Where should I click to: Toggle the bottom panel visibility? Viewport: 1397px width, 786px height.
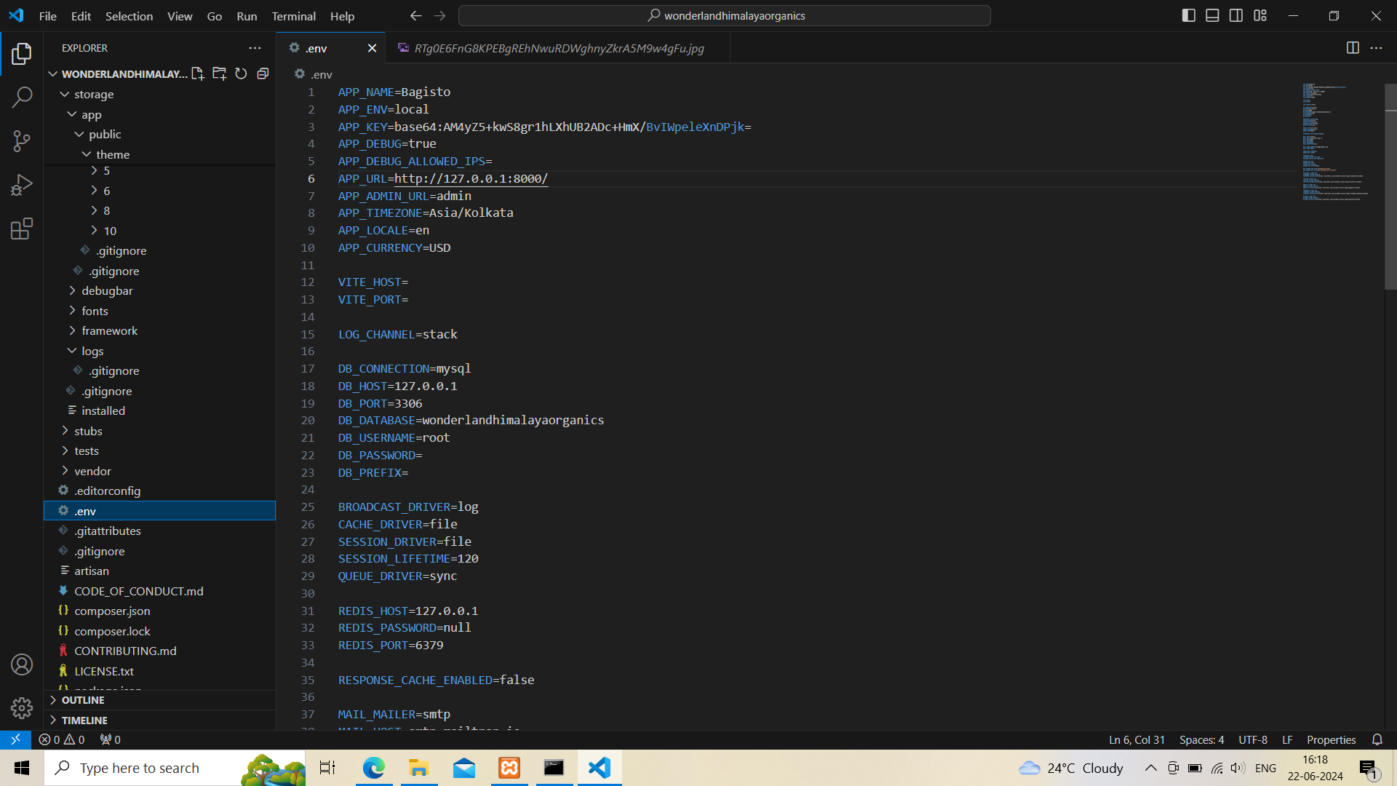point(1212,15)
